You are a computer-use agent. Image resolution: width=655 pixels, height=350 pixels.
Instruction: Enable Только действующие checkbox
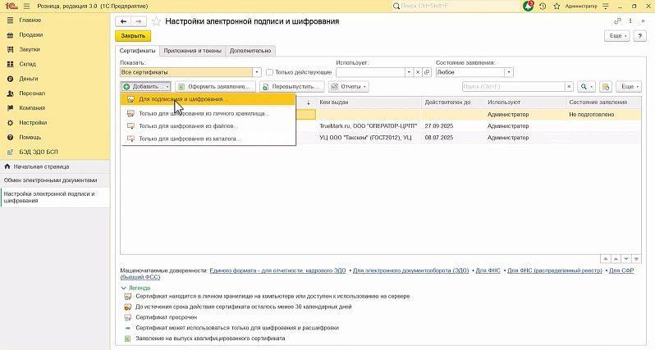269,72
